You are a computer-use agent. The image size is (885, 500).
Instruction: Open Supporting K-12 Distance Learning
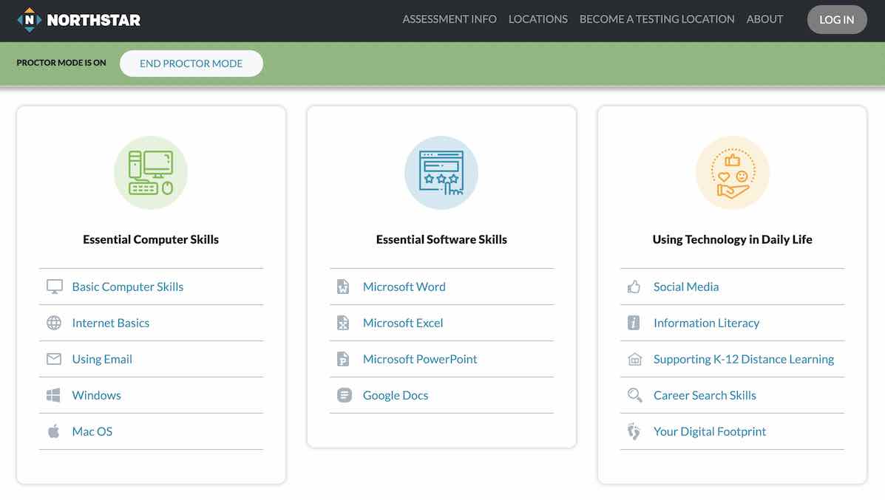coord(744,359)
